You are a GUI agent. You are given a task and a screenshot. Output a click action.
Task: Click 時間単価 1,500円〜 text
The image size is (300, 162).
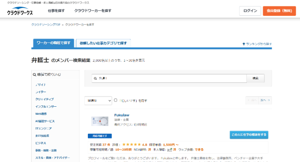click(164, 145)
